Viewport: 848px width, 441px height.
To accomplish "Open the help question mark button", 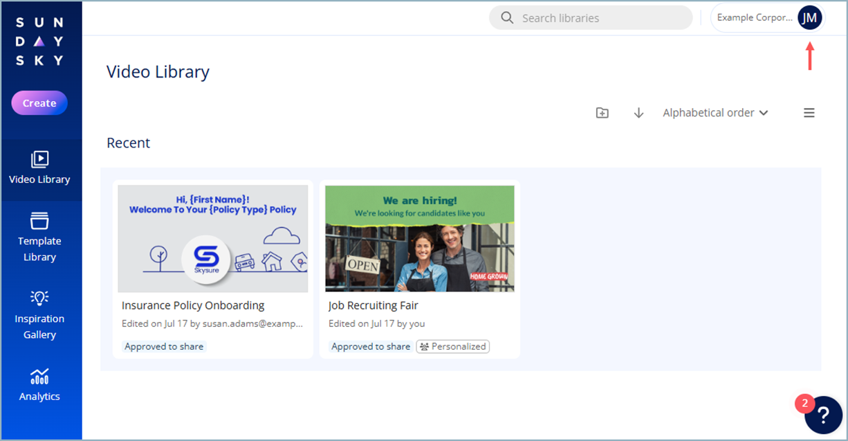I will click(823, 415).
